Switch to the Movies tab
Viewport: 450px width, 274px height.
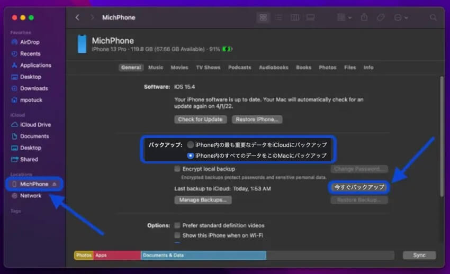point(179,67)
